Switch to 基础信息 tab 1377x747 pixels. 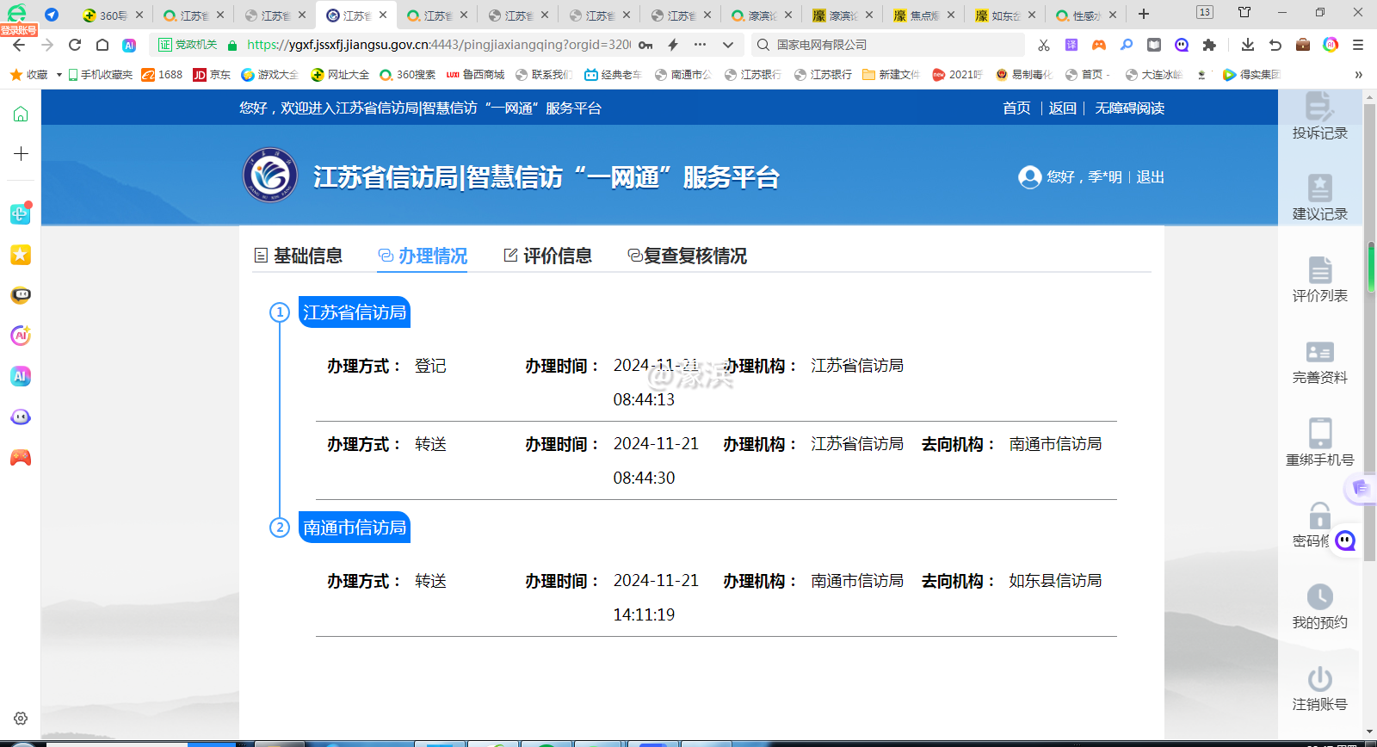coord(299,256)
